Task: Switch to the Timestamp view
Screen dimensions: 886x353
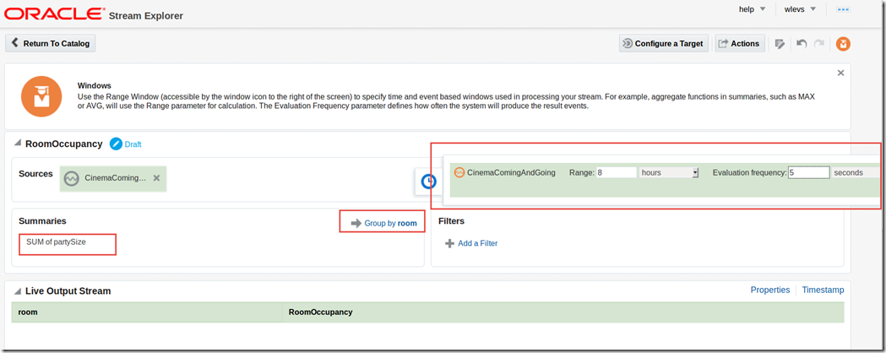Action: point(822,290)
